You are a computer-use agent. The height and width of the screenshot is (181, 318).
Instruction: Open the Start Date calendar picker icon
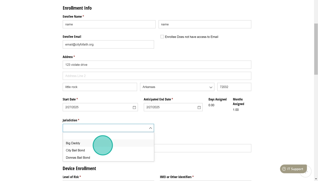tap(134, 107)
